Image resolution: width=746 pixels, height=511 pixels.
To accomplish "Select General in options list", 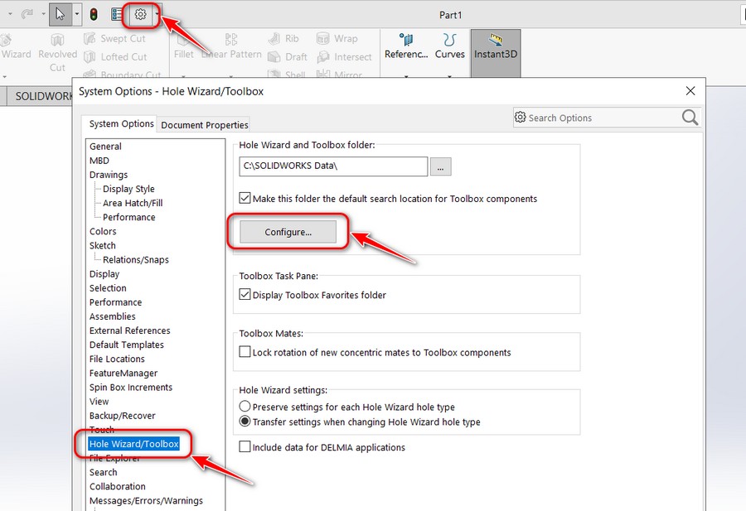I will tap(105, 147).
